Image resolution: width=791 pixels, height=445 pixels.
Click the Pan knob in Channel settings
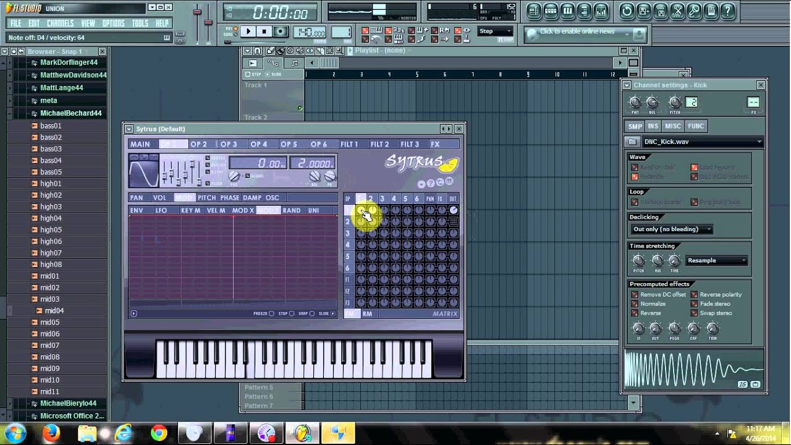(x=635, y=103)
